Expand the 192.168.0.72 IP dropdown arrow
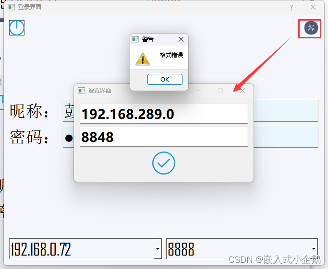The width and height of the screenshot is (328, 269). [x=158, y=248]
